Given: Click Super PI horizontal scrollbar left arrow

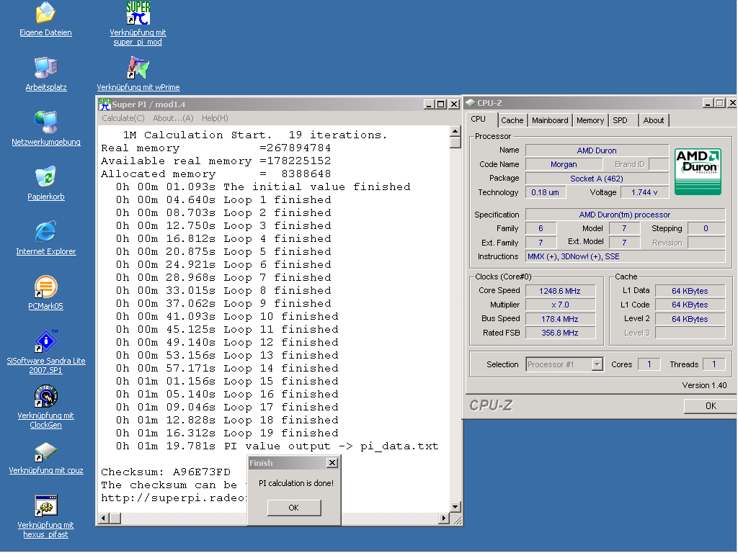Looking at the screenshot, I should coord(104,518).
